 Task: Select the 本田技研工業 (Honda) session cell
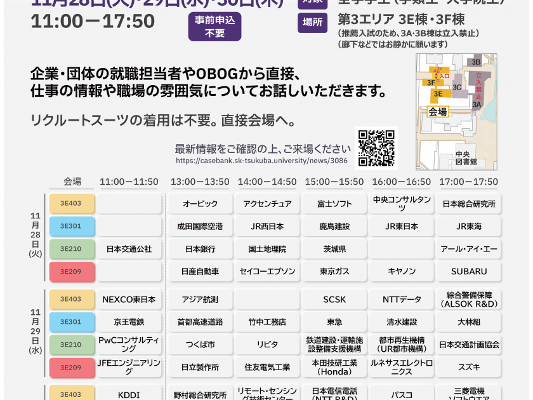pos(334,368)
